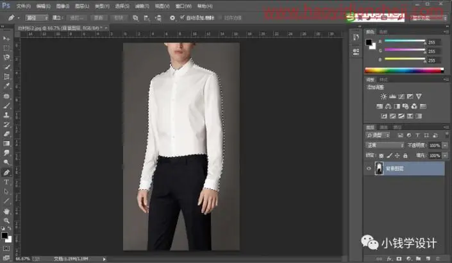Select the Move tool

[6, 38]
